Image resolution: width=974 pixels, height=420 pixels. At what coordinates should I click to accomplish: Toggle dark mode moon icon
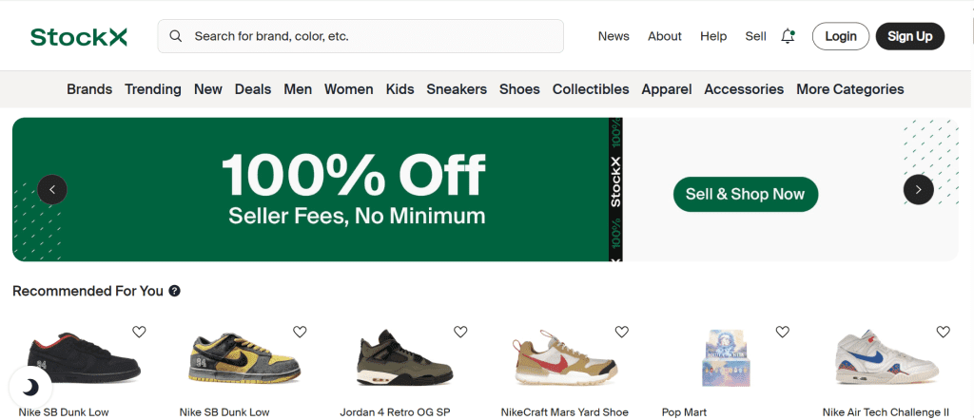click(30, 387)
